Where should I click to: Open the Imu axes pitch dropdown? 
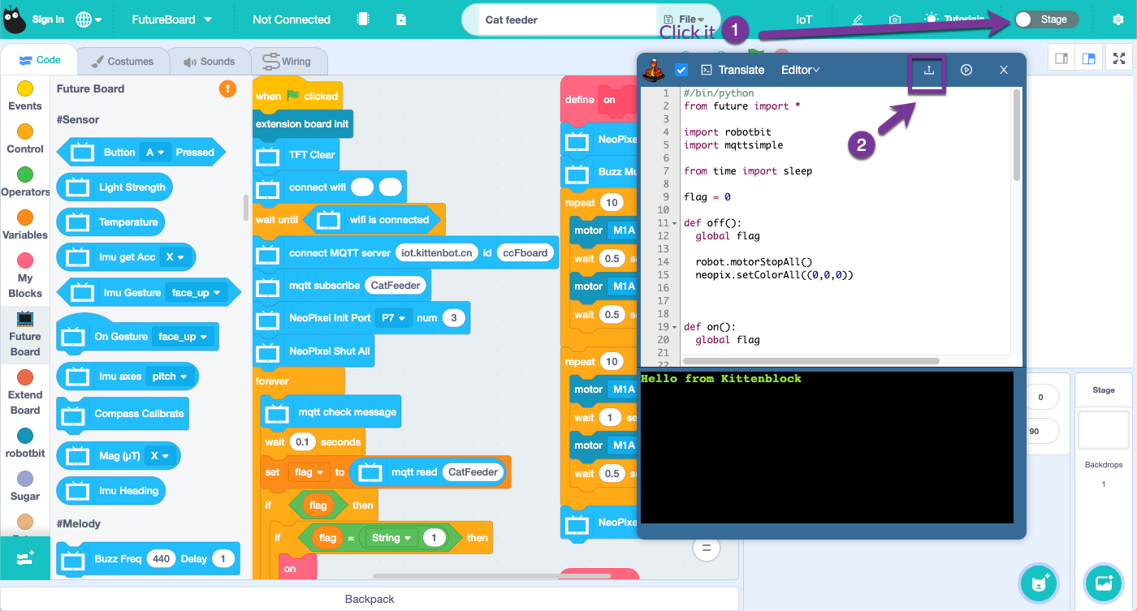pyautogui.click(x=170, y=376)
